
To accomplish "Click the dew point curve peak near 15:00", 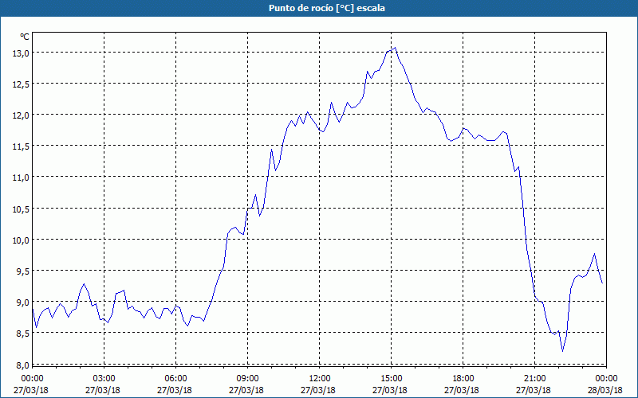I will pos(395,48).
